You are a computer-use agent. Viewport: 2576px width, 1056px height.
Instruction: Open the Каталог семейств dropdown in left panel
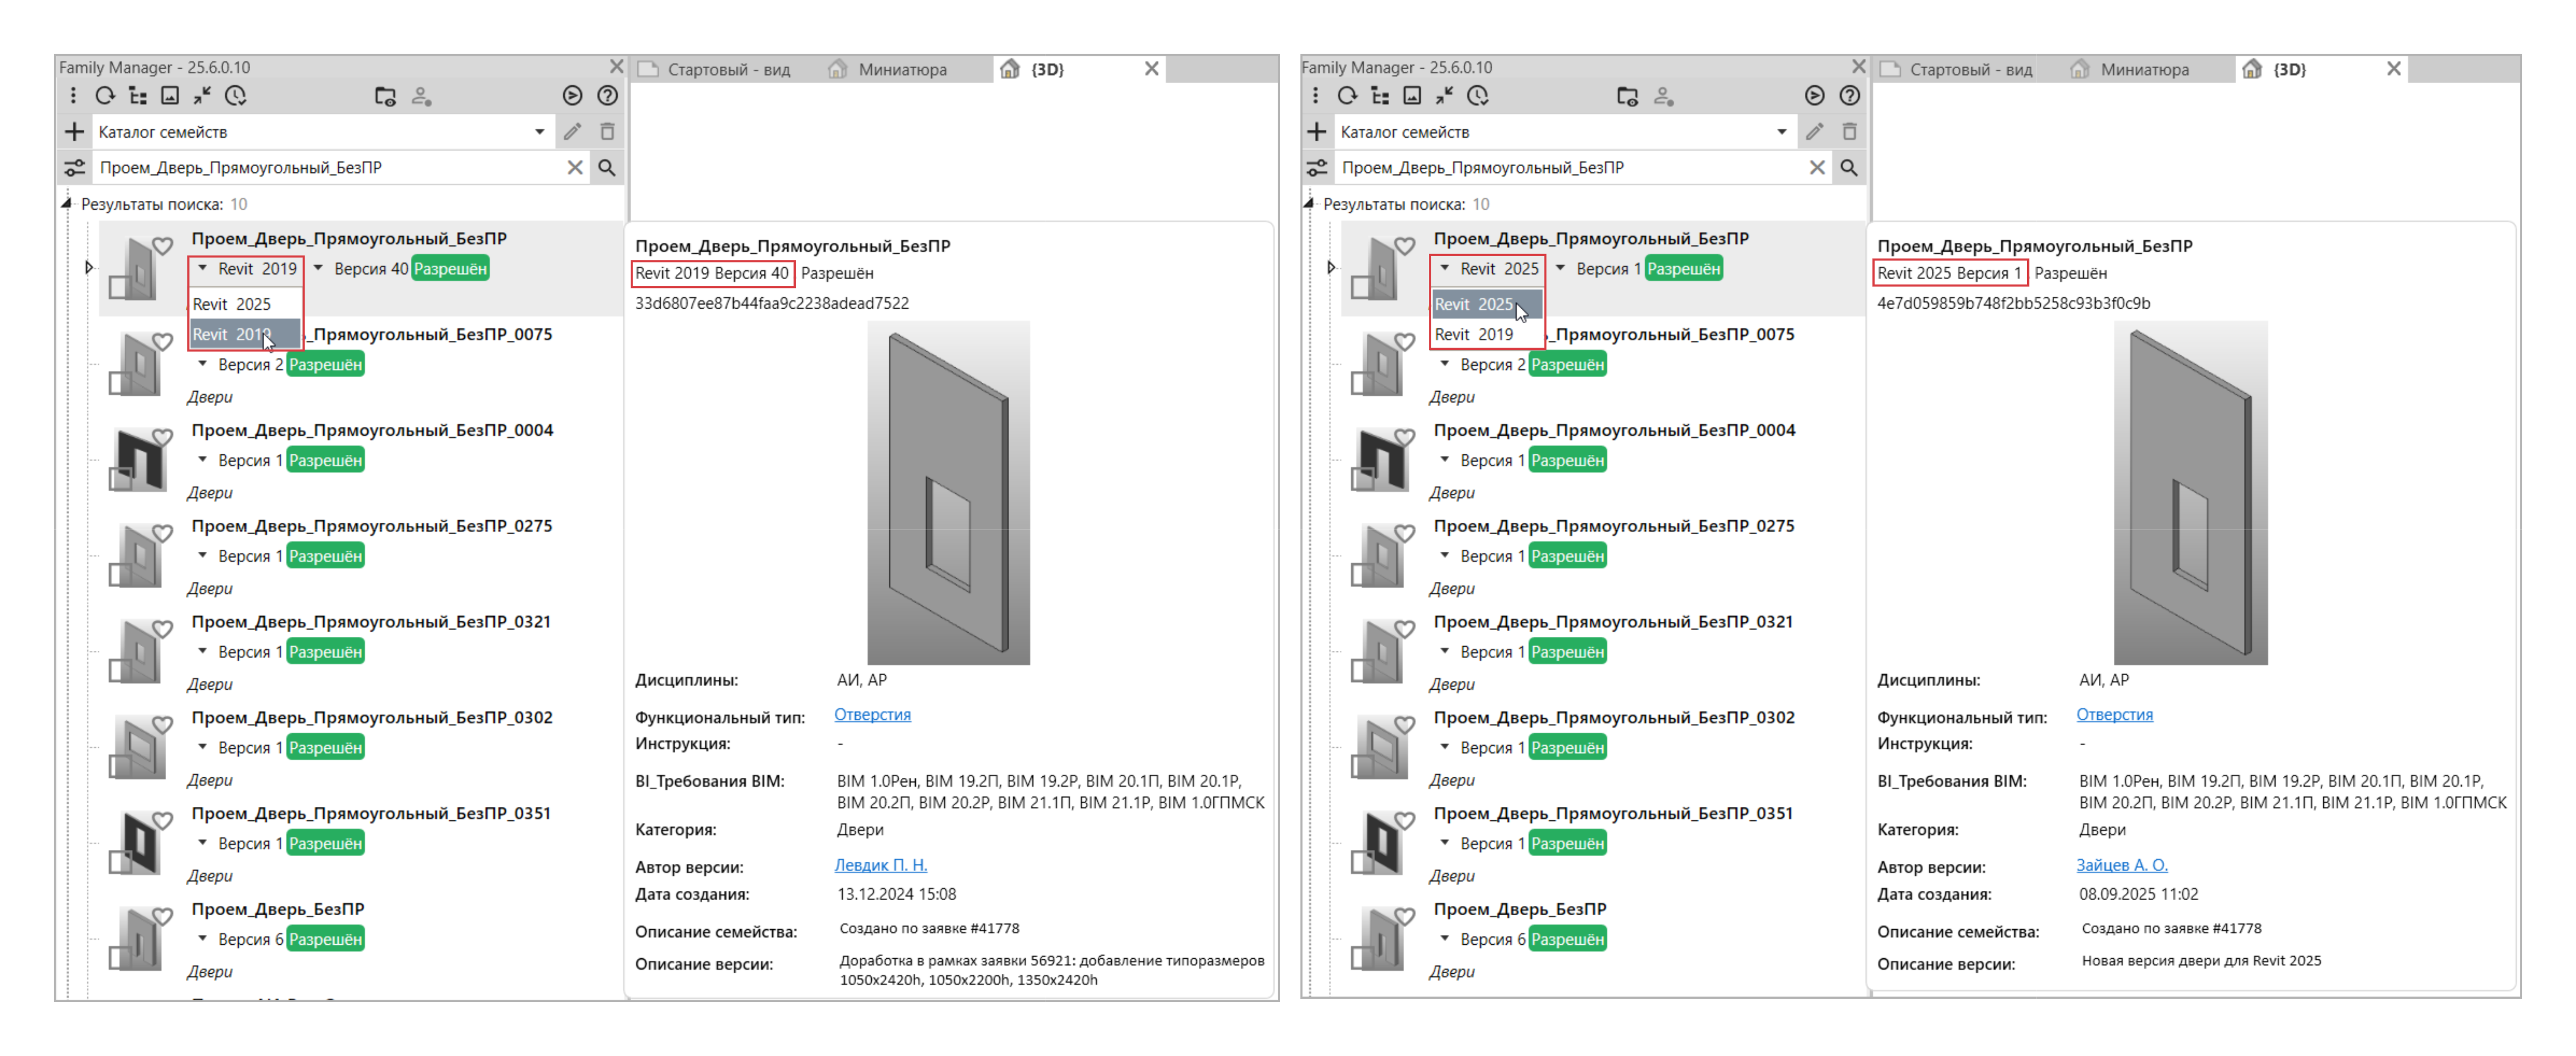coord(539,132)
